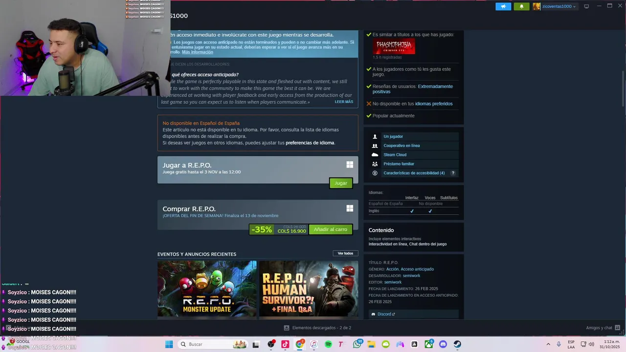Click the taskbar Buscar search box
This screenshot has width=626, height=352.
(212, 344)
